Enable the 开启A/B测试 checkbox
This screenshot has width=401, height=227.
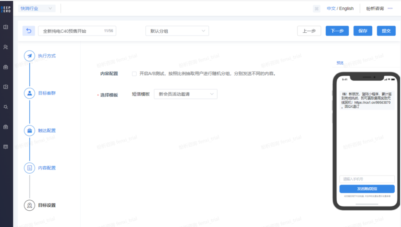click(134, 74)
